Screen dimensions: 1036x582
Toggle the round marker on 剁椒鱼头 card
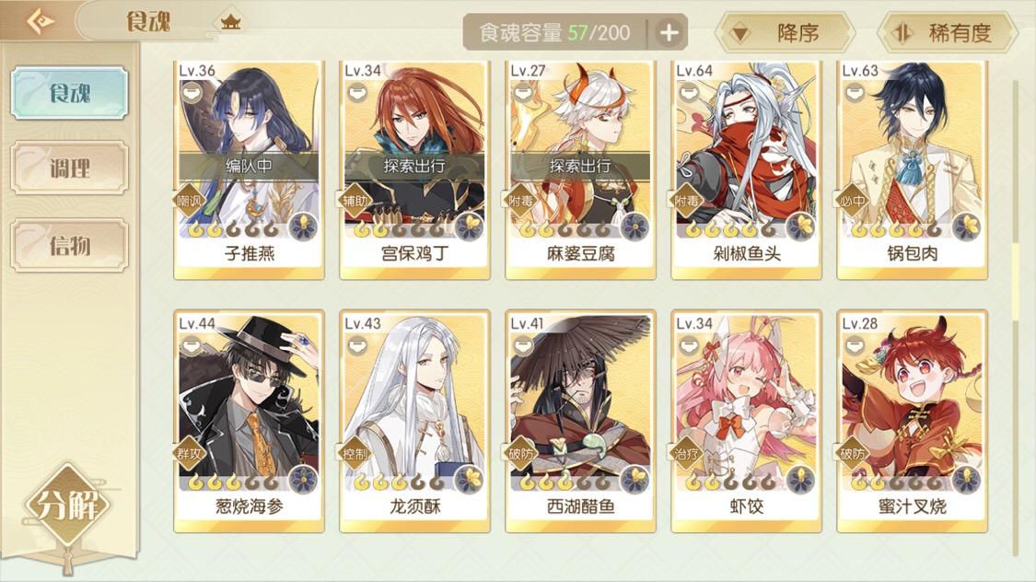coord(689,92)
